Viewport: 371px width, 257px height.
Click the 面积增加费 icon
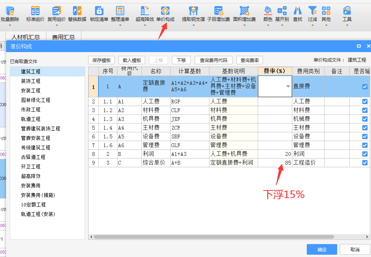244,11
